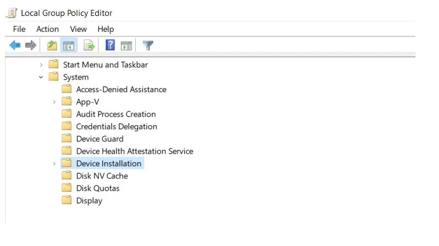
Task: Go up one level with folder icon
Action: (x=52, y=45)
